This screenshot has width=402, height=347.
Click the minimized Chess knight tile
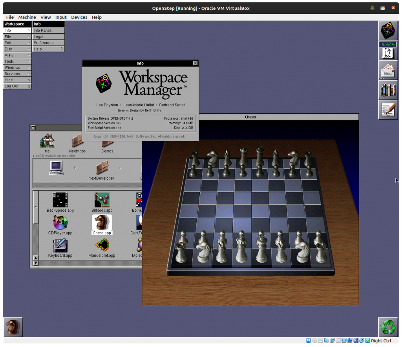13,327
